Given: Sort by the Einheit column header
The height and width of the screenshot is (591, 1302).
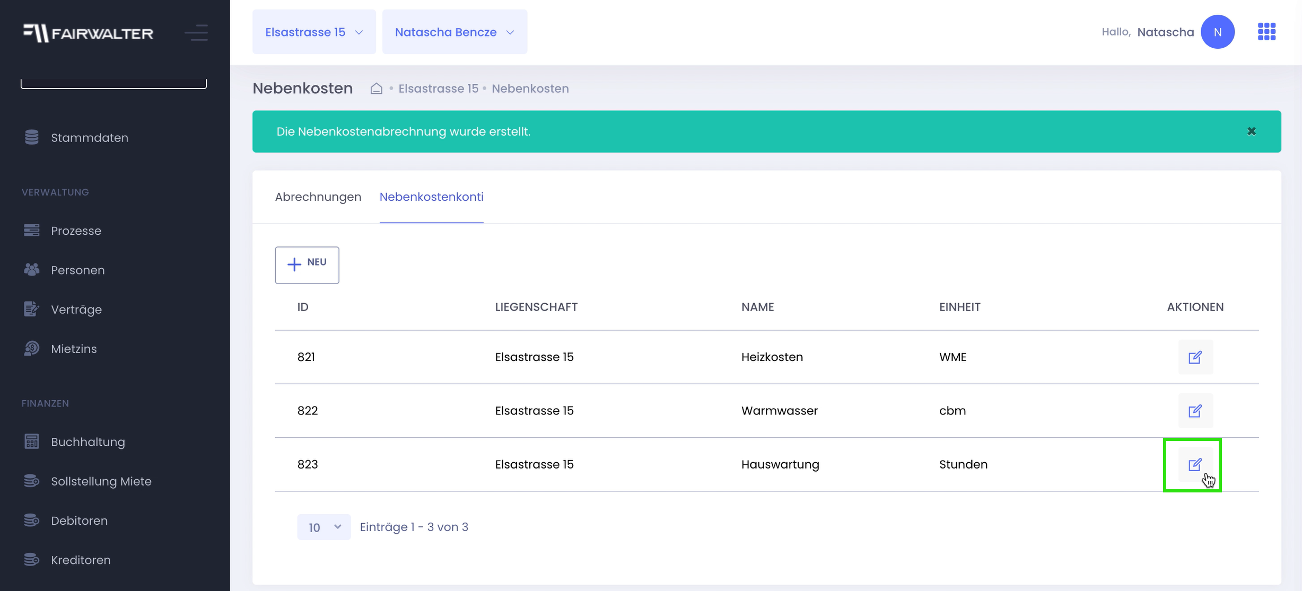Looking at the screenshot, I should (959, 307).
